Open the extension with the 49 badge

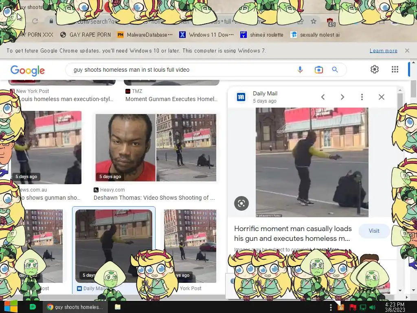click(x=330, y=22)
